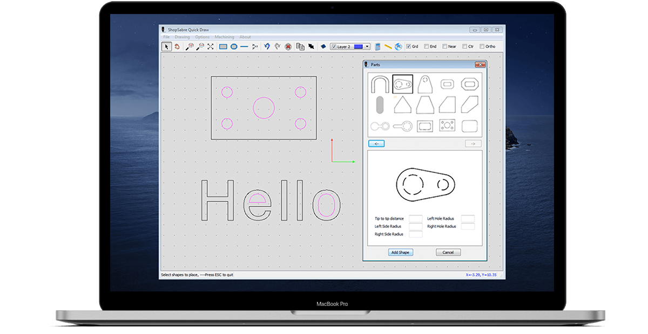Select the rounded rectangle ring part
The width and height of the screenshot is (648, 334).
point(448,84)
